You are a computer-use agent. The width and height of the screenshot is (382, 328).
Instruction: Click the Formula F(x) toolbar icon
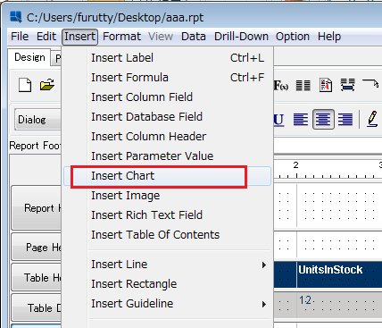[x=281, y=86]
